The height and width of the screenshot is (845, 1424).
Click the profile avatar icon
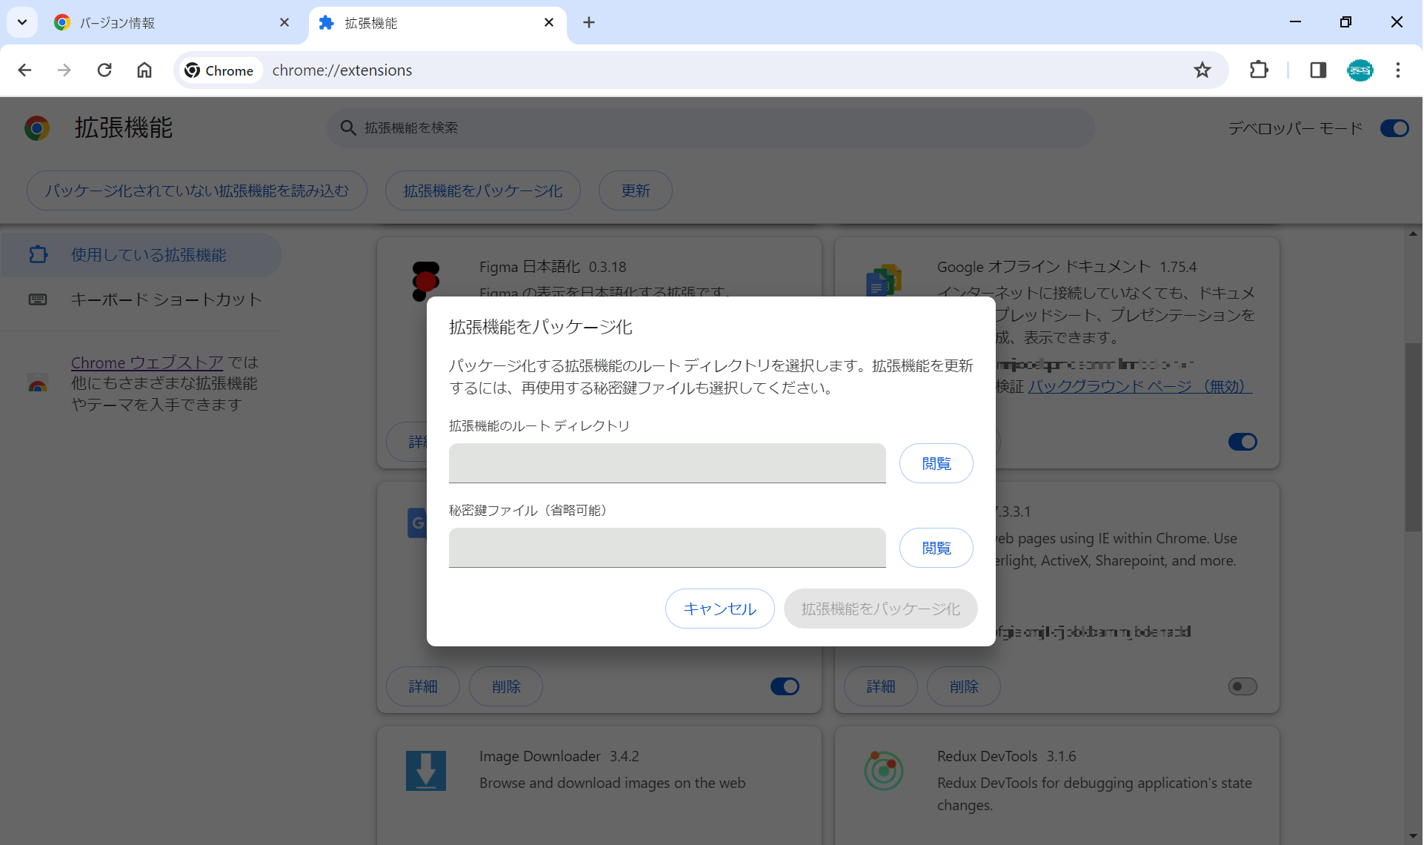pos(1360,70)
